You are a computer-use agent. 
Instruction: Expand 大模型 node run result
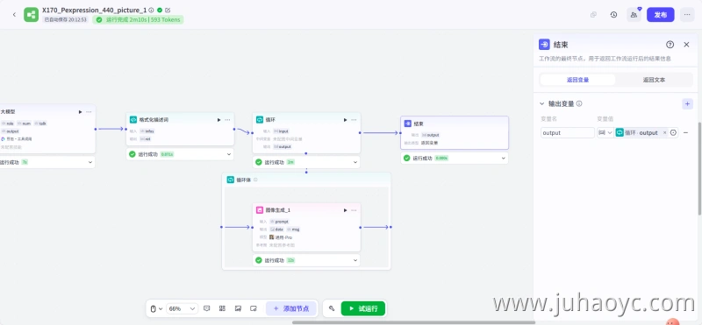(x=90, y=162)
